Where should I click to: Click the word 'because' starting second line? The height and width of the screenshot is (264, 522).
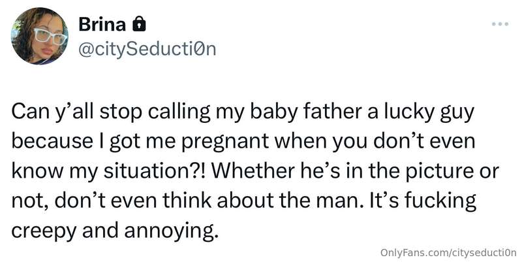tap(52, 141)
